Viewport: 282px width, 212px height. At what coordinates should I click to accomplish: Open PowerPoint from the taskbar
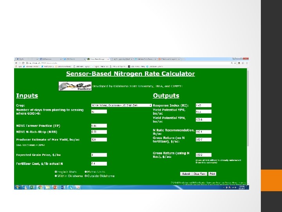55,187
